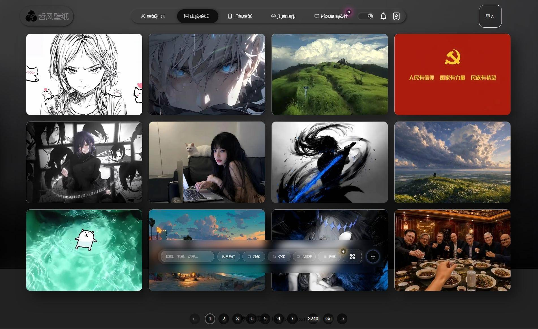Screen dimensions: 538x329
Task: Open the red hammer and sickle wallpaper
Action: 452,74
